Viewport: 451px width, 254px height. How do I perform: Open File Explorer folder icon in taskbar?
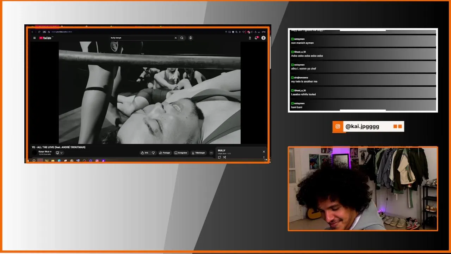pos(53,161)
